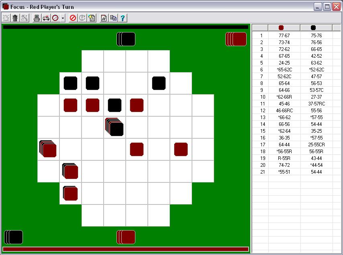
Task: Click move cell '47-57' in row 7
Action: tap(316, 77)
